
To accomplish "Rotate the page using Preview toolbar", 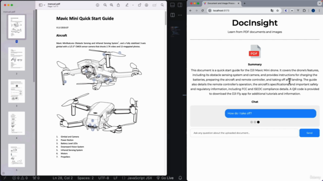I will click(x=139, y=5).
